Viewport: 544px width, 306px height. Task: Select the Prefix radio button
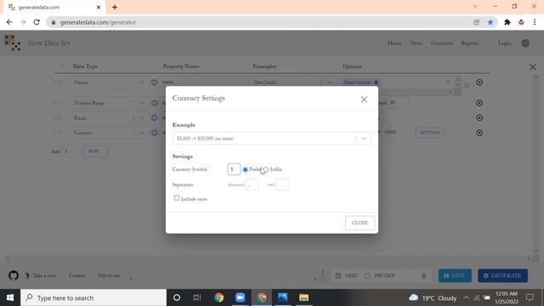point(246,170)
